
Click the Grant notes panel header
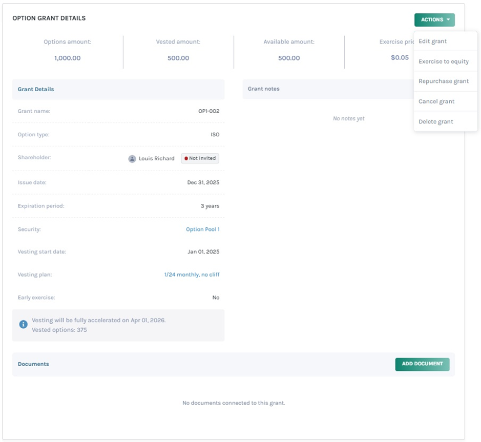tap(263, 88)
